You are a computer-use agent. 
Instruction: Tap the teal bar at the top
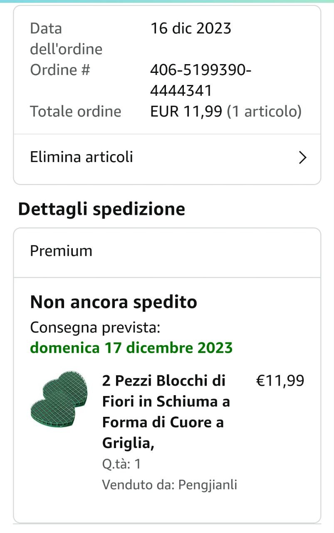[167, 2]
